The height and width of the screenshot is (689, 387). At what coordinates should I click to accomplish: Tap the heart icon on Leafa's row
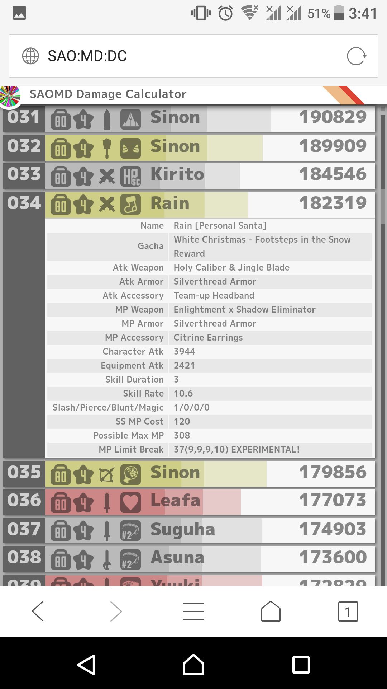tap(130, 502)
